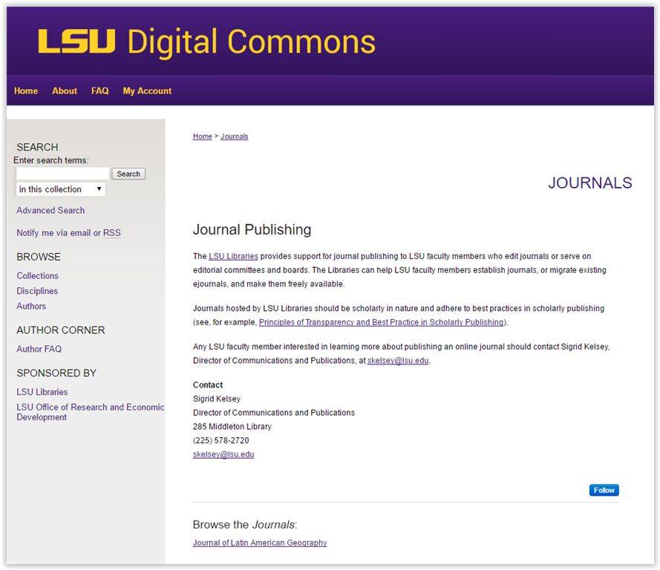Image resolution: width=660 pixels, height=570 pixels.
Task: Click the 'Enter search terms:' label
Action: pyautogui.click(x=51, y=160)
